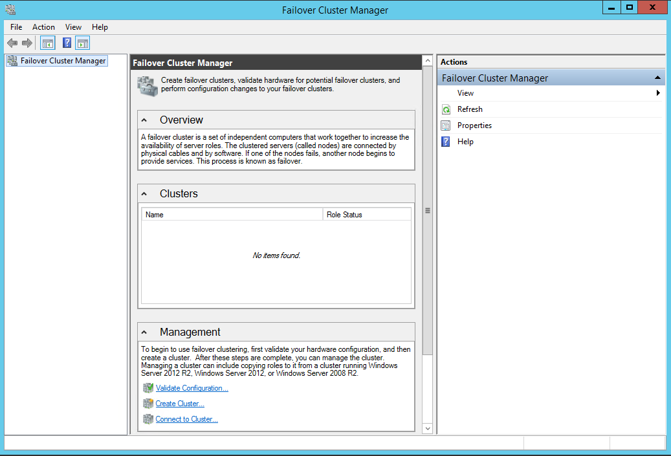Click the cluster toolbox icon beside the description
Viewport: 671px width, 456px height.
148,86
